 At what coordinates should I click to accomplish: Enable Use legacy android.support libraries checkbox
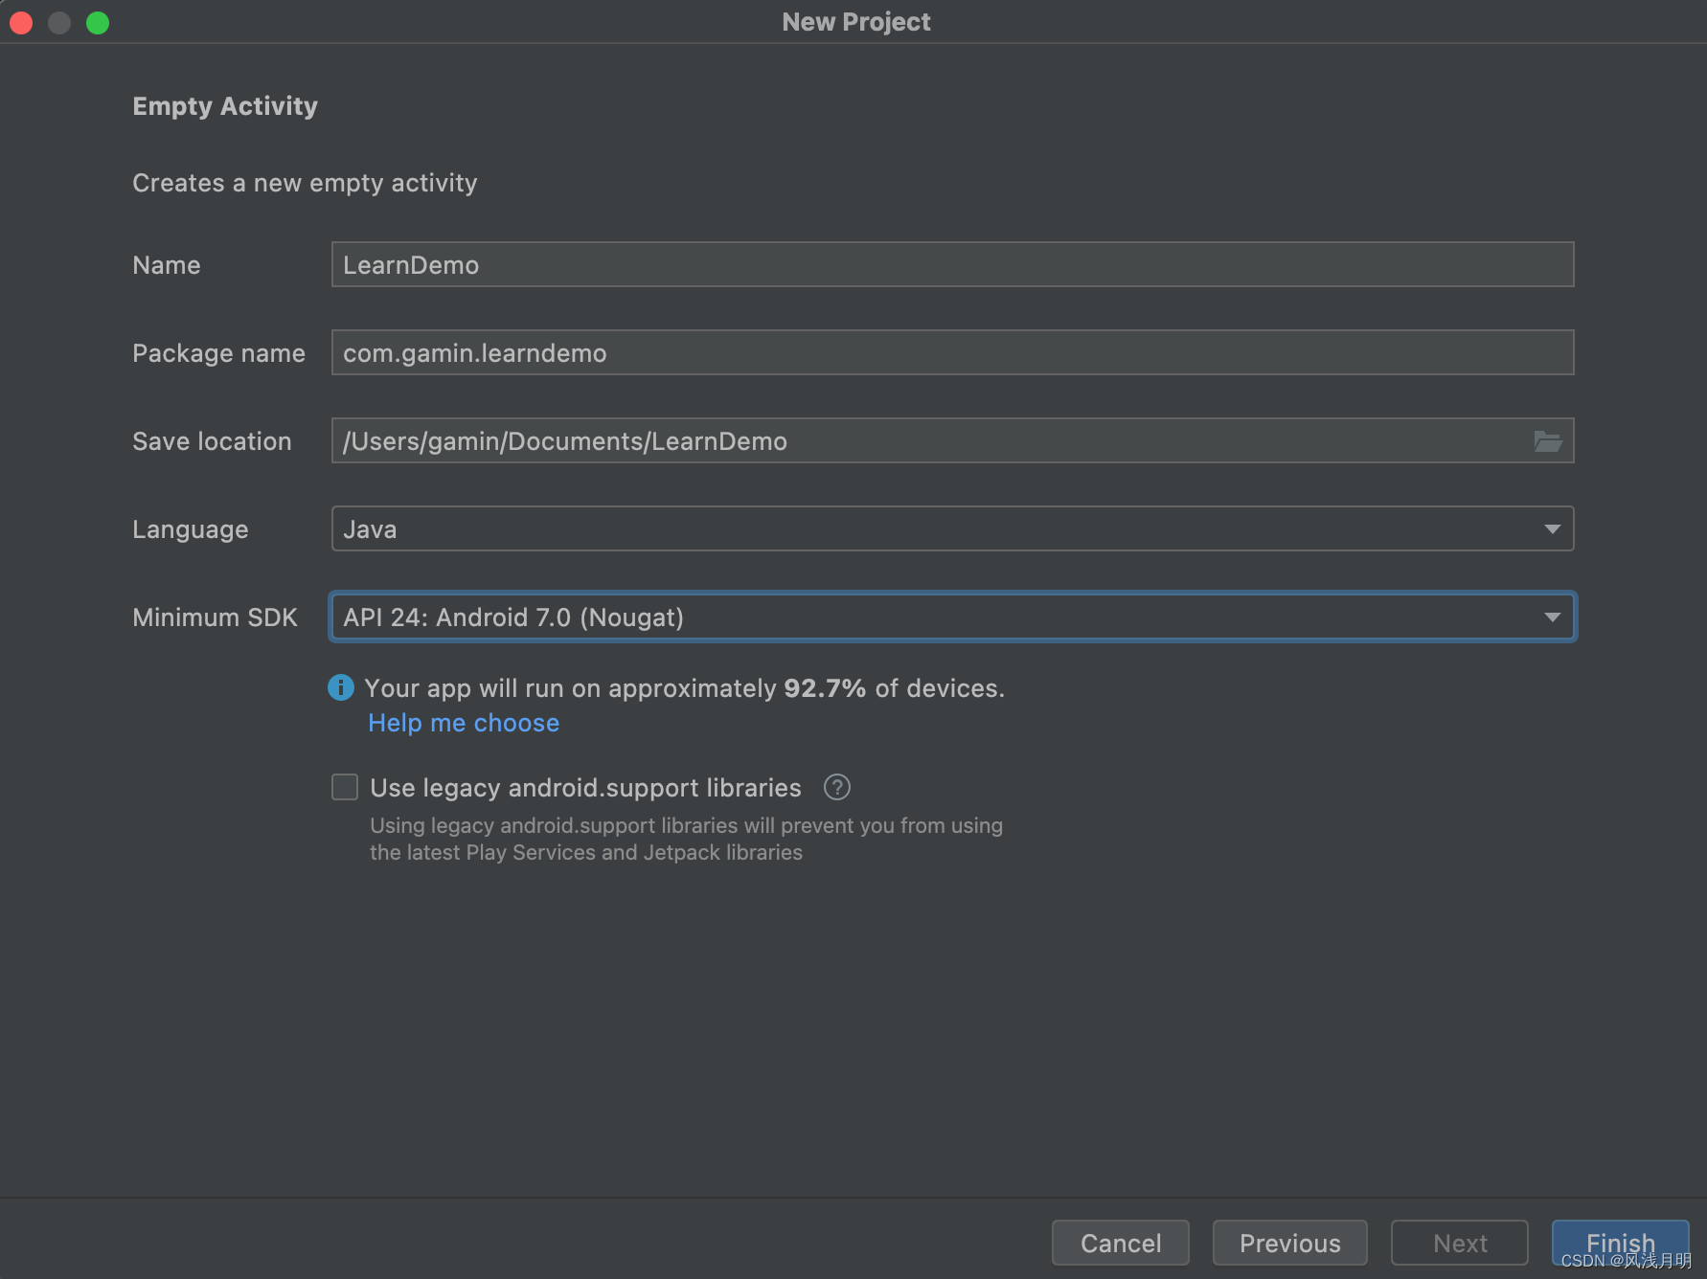point(345,787)
